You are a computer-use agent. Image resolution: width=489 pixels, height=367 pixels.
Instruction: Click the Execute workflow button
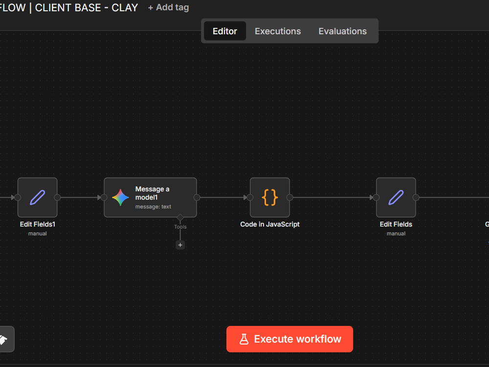289,339
